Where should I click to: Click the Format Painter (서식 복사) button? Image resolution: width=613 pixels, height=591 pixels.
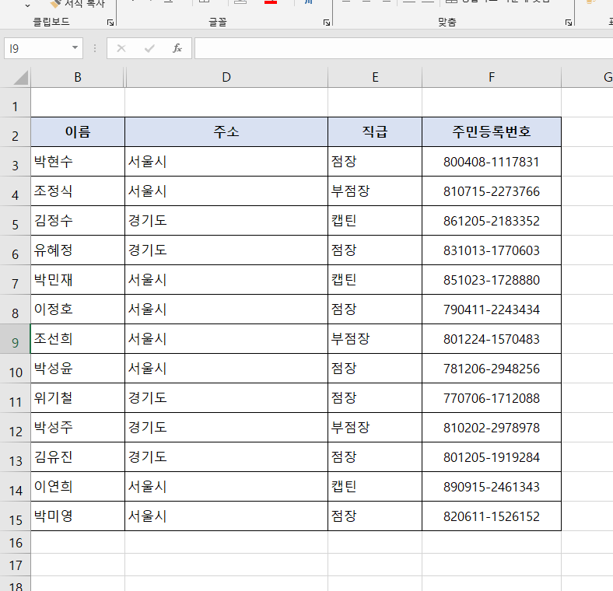pos(78,4)
